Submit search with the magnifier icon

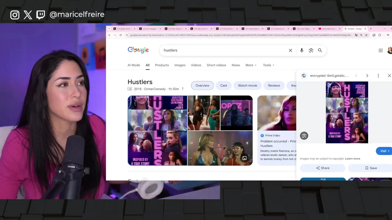[x=320, y=50]
